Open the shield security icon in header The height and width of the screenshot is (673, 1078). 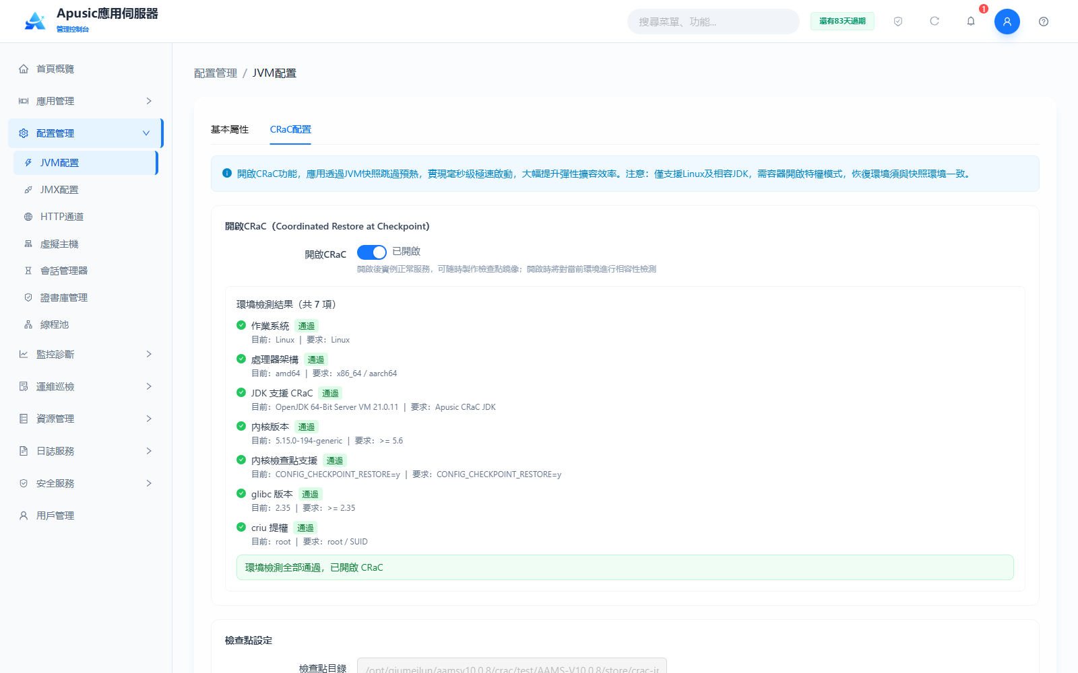(898, 22)
